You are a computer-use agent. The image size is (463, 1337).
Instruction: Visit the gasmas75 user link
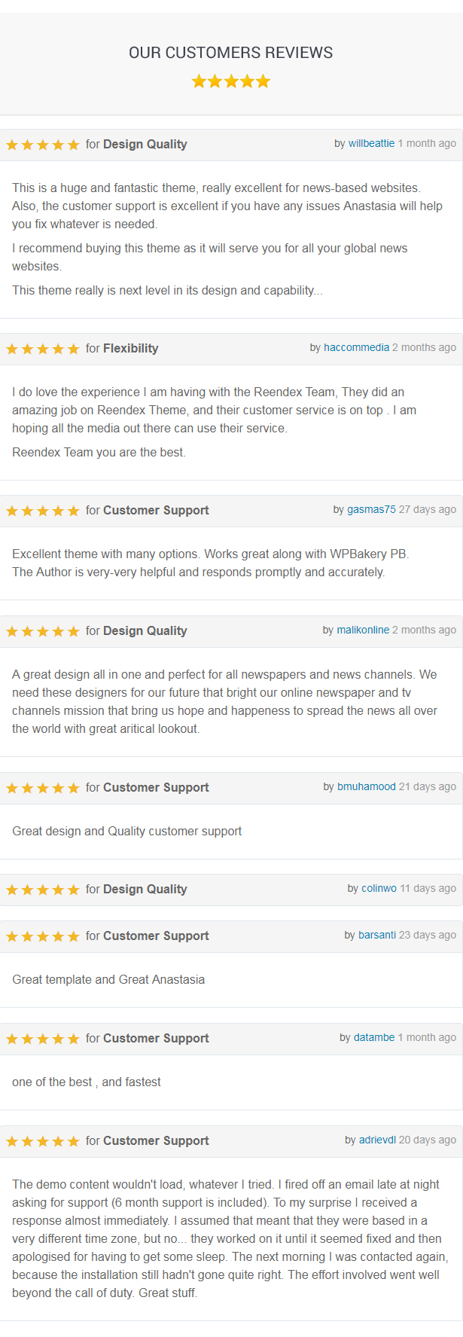tap(371, 509)
